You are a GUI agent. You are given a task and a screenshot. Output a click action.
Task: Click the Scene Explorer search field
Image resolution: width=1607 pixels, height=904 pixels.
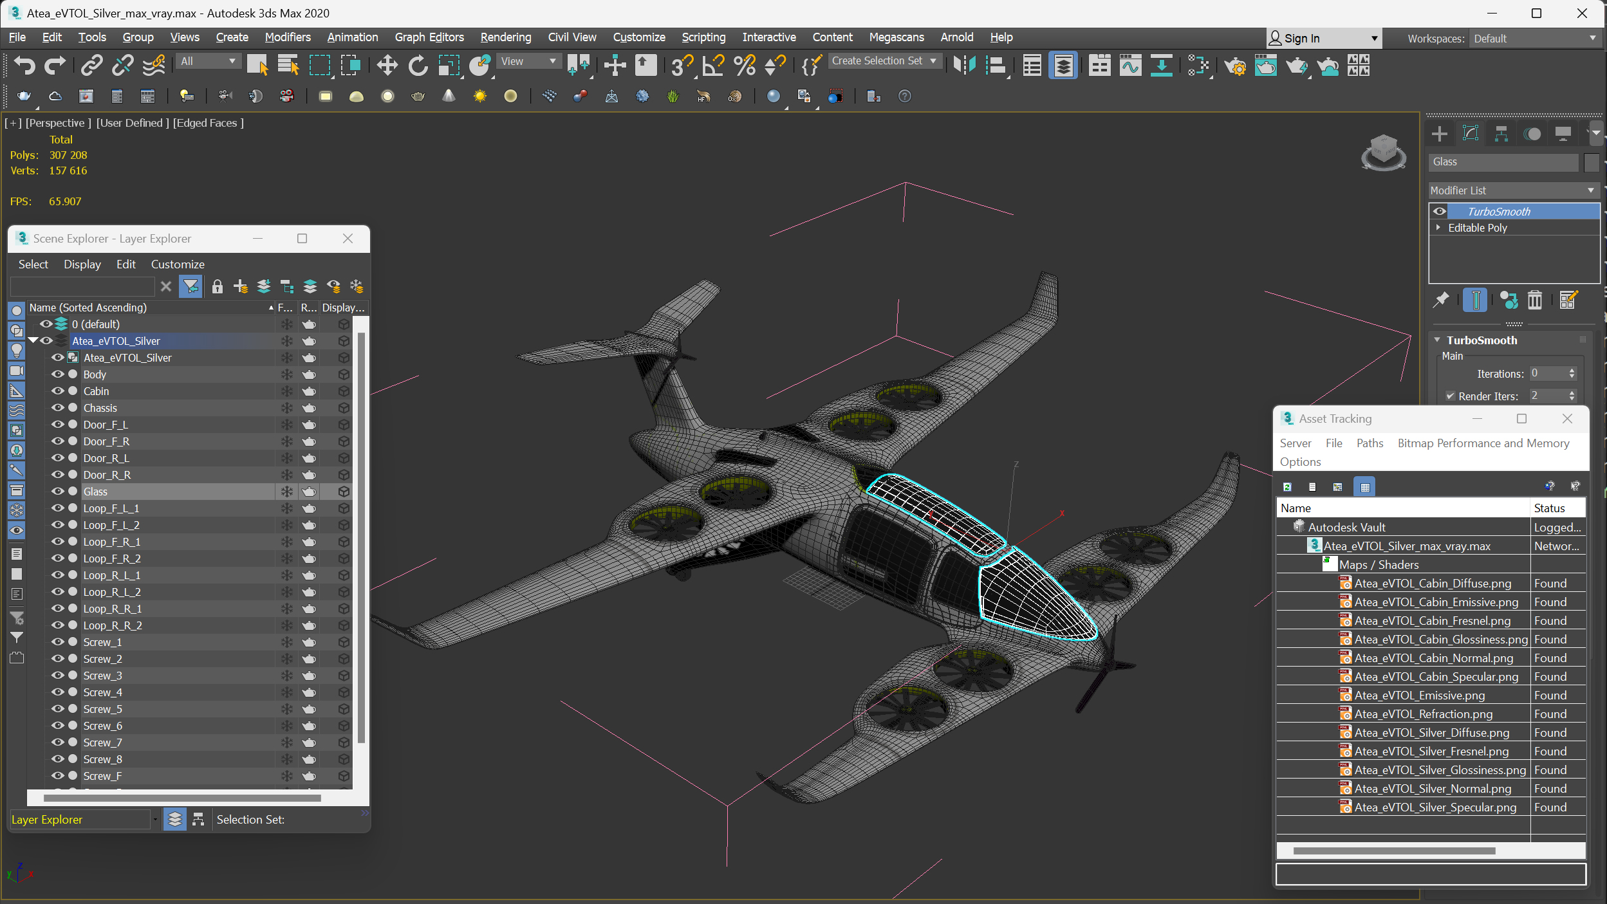82,286
